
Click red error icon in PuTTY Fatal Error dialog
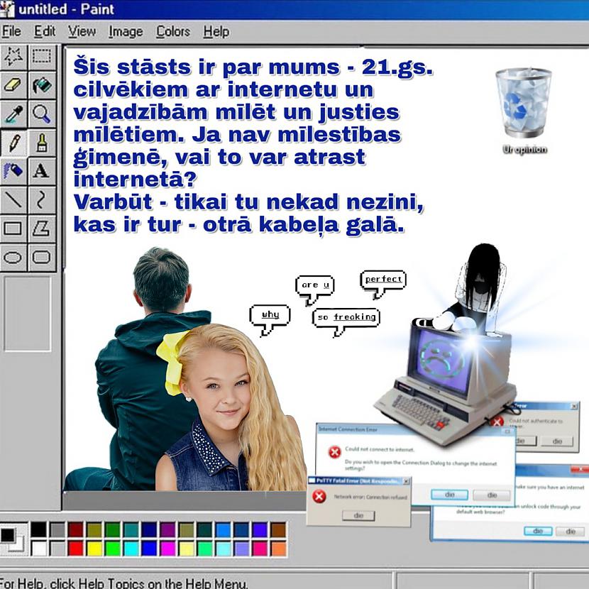319,497
